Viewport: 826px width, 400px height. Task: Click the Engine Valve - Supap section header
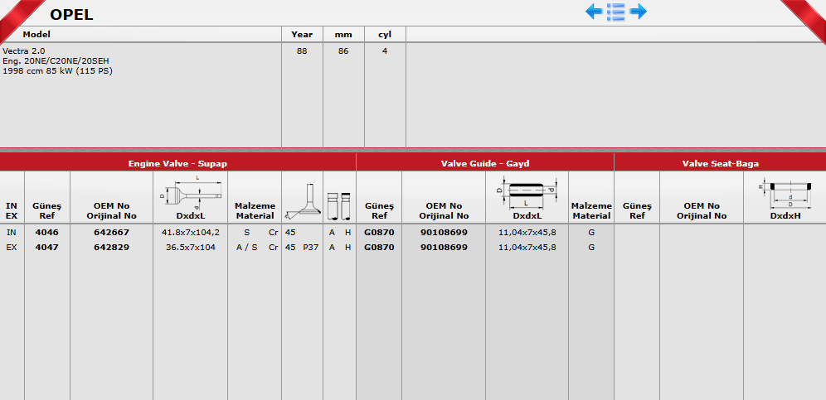(x=177, y=163)
